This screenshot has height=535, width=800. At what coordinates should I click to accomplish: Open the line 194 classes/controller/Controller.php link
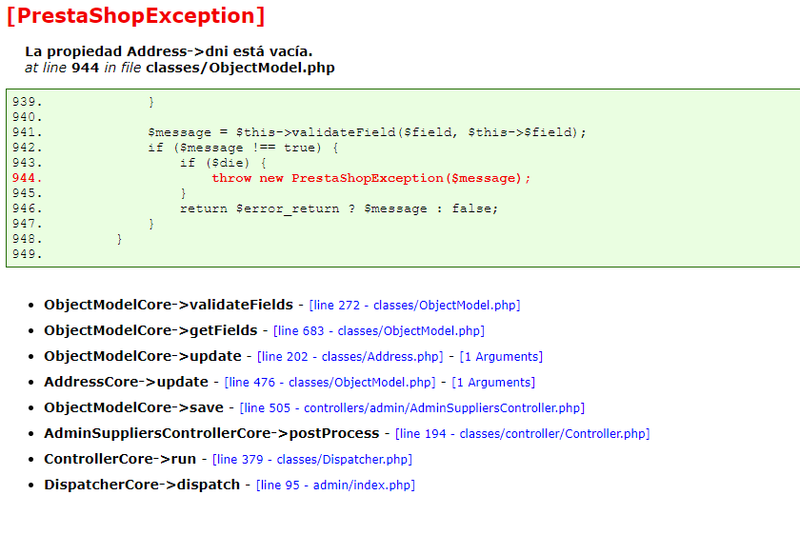(523, 433)
